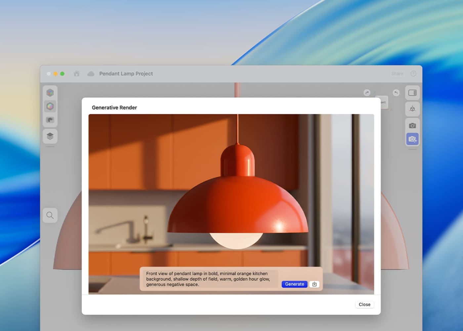Click the home icon in title bar
This screenshot has height=331, width=463.
click(x=77, y=74)
